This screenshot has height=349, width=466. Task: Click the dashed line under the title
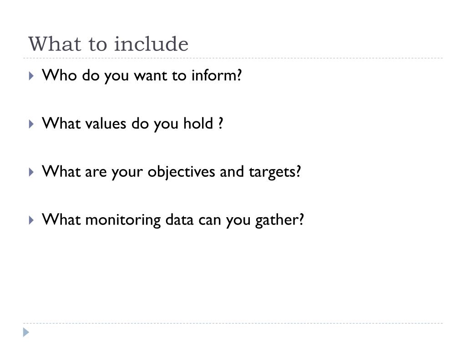(x=233, y=58)
